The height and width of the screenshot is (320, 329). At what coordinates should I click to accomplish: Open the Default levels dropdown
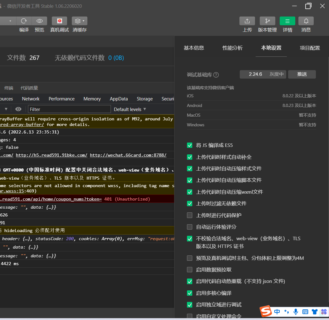click(x=130, y=109)
